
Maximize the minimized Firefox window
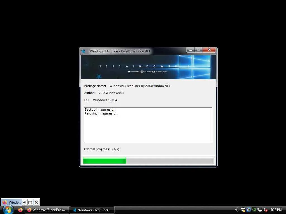(30, 202)
